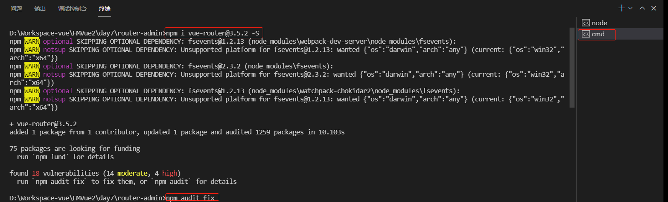Switch to the 问题 tab

click(x=16, y=9)
